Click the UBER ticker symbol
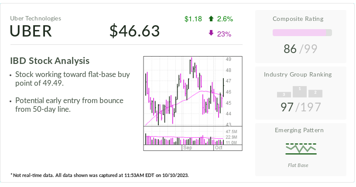This screenshot has width=356, height=187. (31, 31)
